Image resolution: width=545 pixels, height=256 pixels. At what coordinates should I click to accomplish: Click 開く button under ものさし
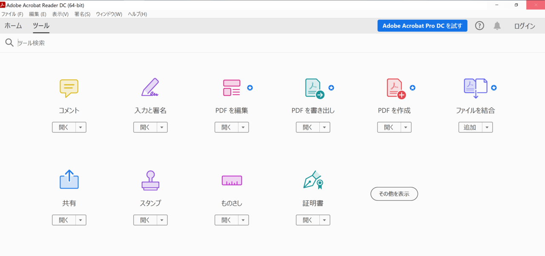(227, 220)
